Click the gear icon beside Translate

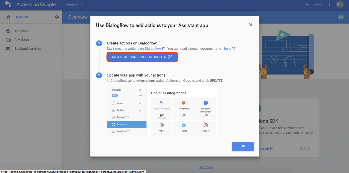(x=140, y=90)
